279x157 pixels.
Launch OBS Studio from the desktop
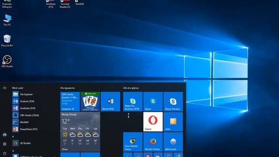[7, 61]
